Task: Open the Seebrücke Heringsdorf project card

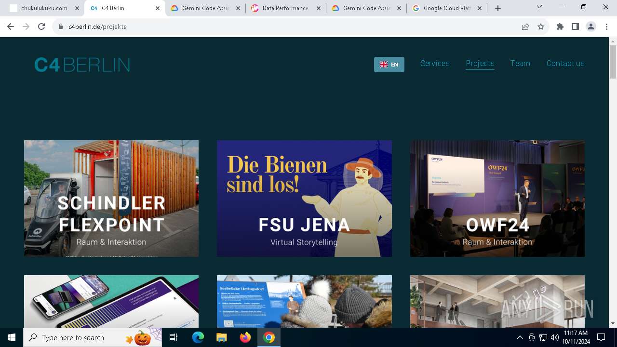Action: [304, 301]
